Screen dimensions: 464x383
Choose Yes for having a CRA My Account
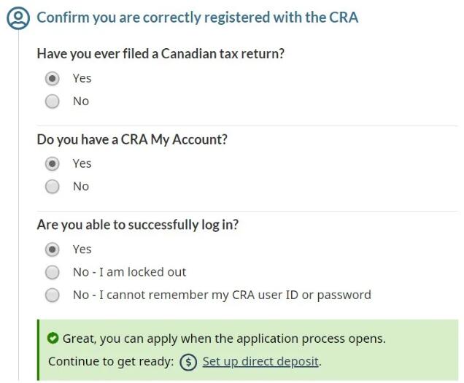53,163
